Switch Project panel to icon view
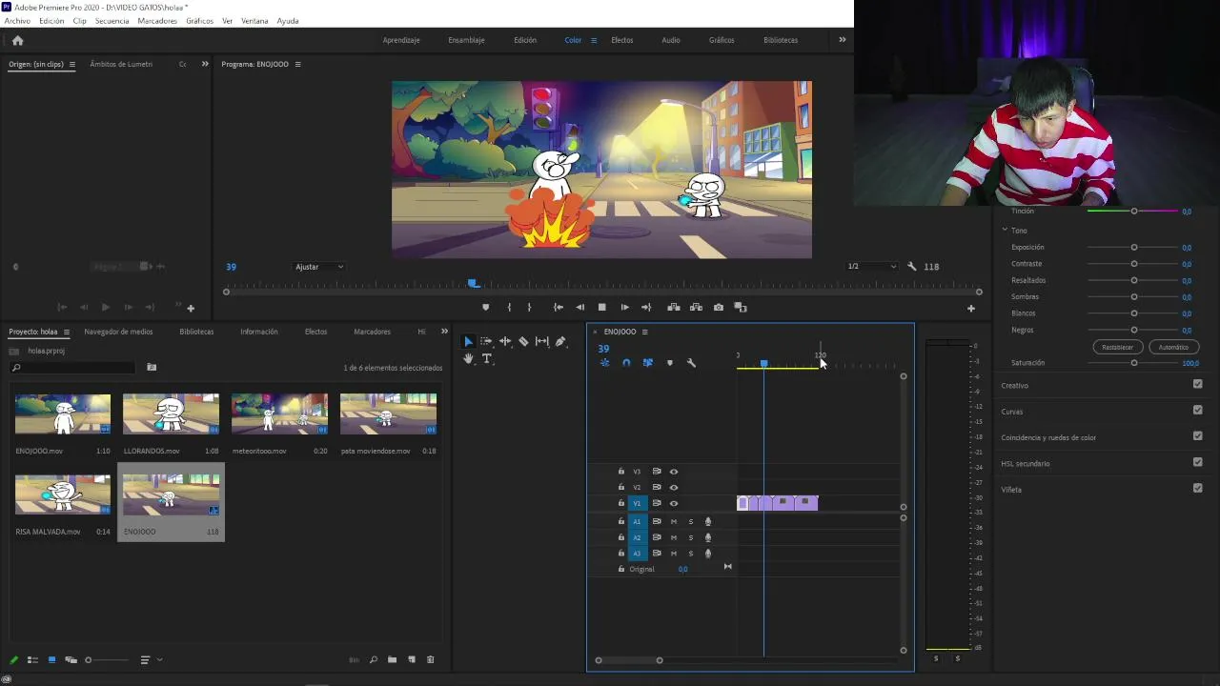This screenshot has width=1220, height=686. click(51, 659)
